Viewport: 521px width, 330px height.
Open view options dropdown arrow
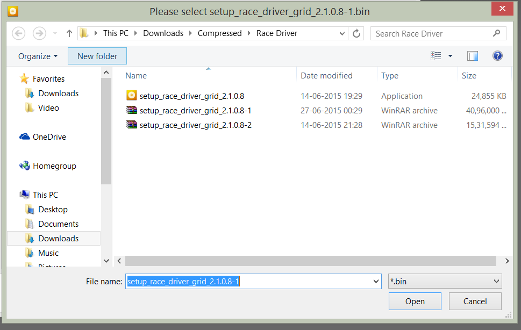coord(450,56)
